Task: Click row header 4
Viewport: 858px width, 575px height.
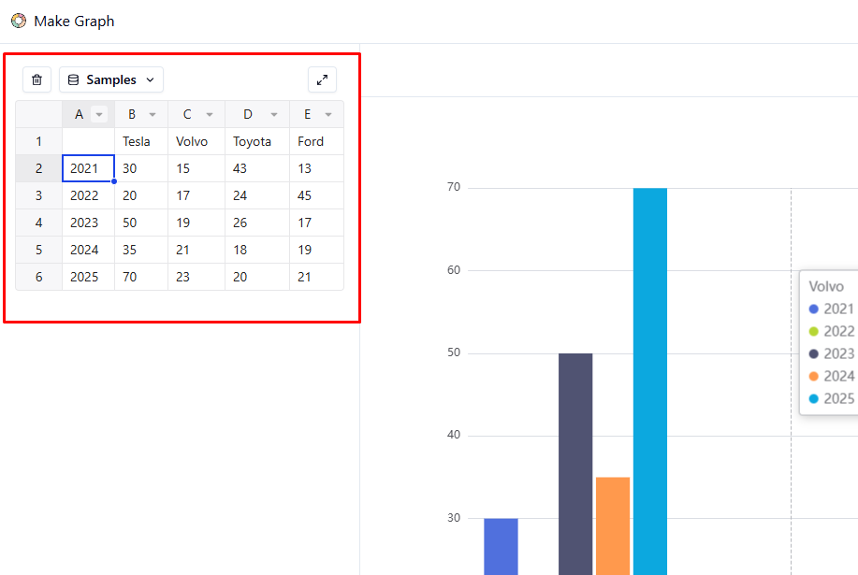Action: click(39, 223)
